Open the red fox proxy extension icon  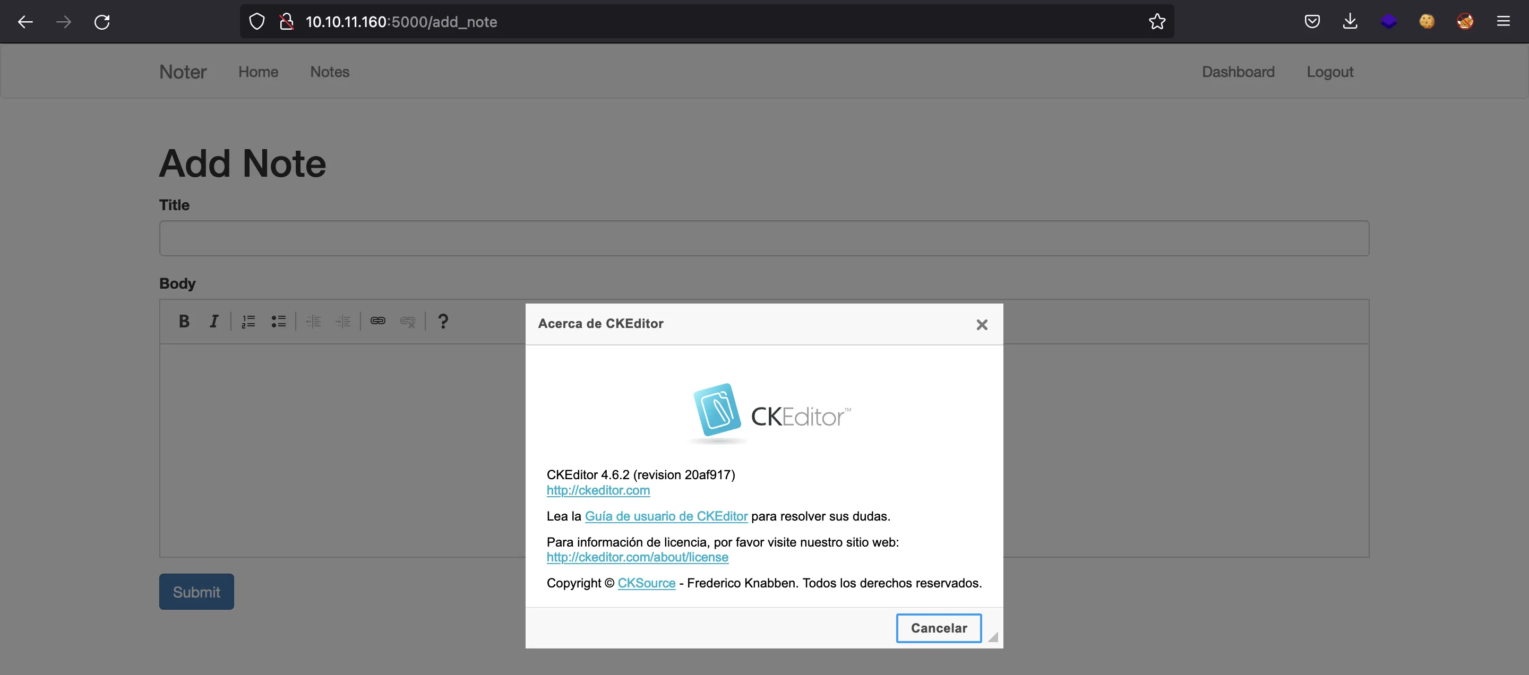tap(1464, 22)
